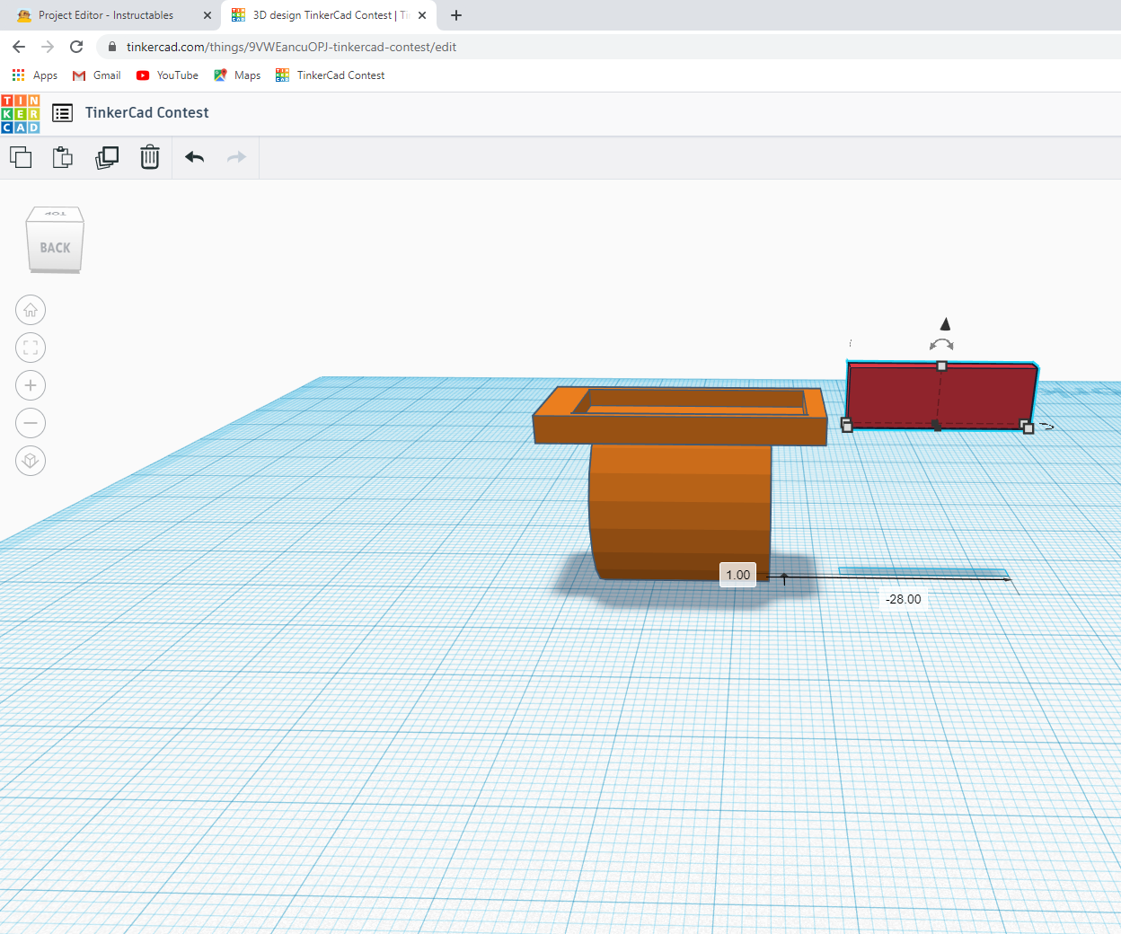This screenshot has height=934, width=1121.
Task: Delete the selection with the trash icon
Action: [x=149, y=157]
